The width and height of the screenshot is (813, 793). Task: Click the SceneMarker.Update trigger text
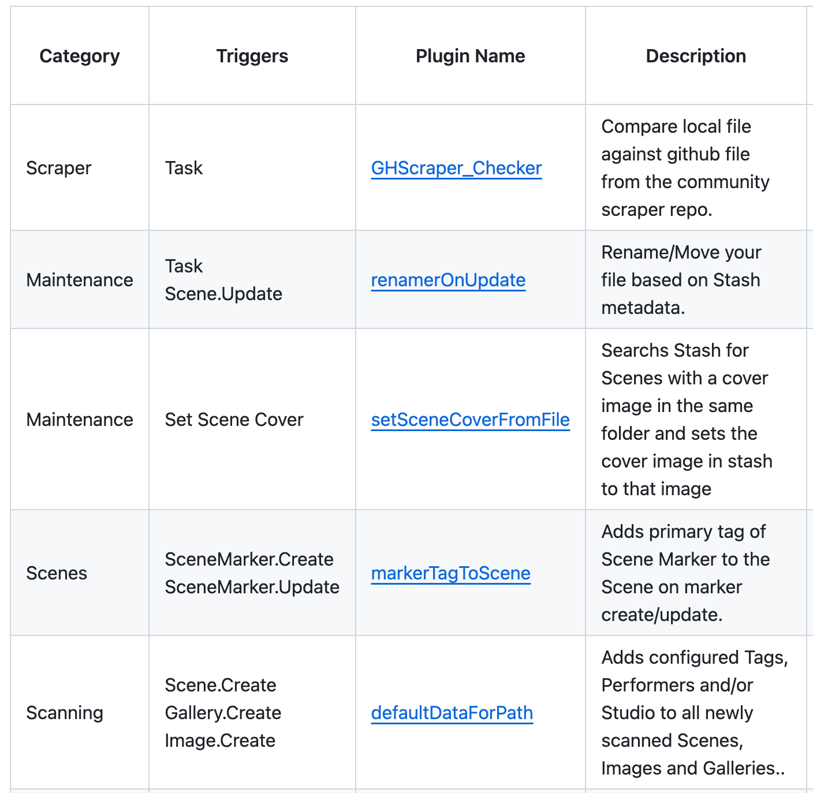point(252,587)
